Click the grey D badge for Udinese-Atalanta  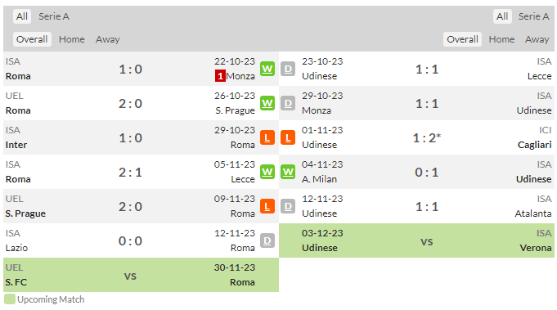[x=288, y=207]
